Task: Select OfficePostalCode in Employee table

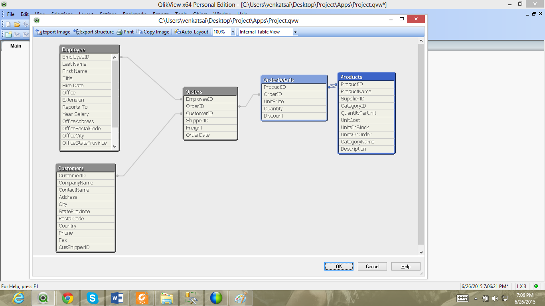Action: (x=86, y=129)
